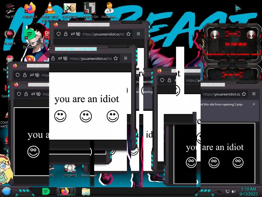Click the padlock in the white-page Firefox window
262x197 pixels.
[53, 58]
